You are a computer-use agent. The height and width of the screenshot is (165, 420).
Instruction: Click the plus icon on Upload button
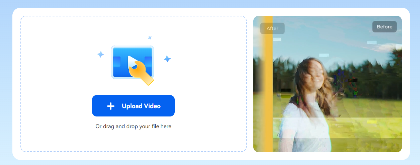click(x=111, y=106)
